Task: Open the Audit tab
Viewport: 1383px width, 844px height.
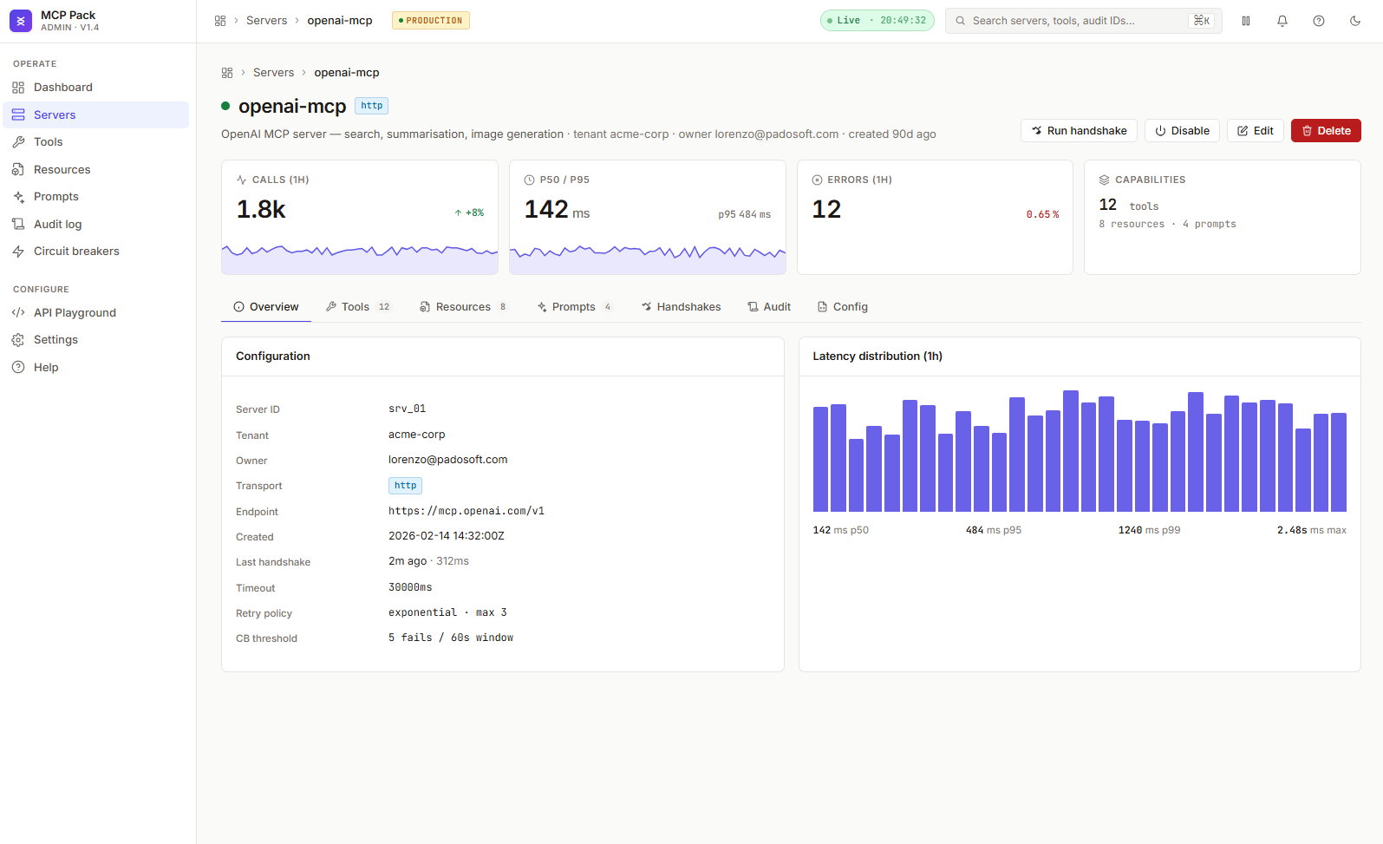Action: [770, 307]
